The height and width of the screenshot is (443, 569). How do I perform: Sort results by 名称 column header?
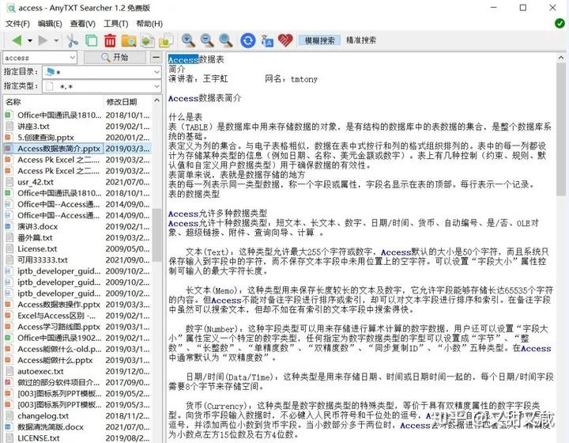pos(53,102)
